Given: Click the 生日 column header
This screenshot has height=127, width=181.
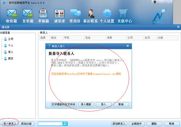Looking at the screenshot, I should pos(150,38).
